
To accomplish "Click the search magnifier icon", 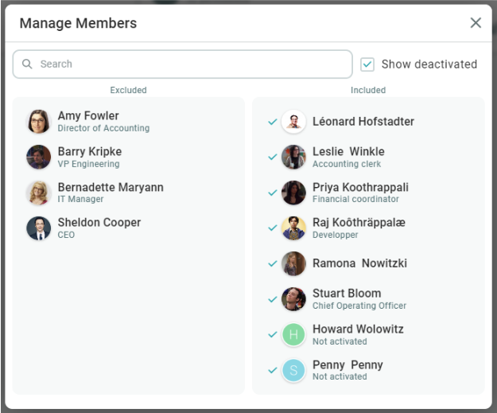I will [28, 64].
